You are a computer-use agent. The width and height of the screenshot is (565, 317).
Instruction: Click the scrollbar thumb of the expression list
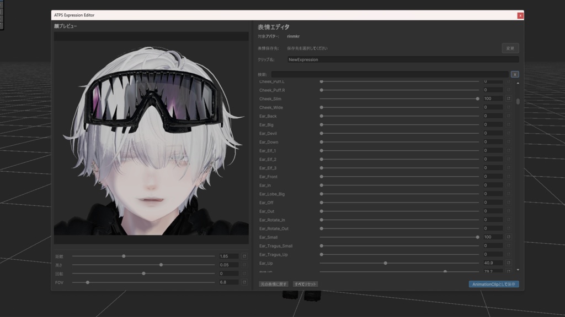tap(517, 102)
